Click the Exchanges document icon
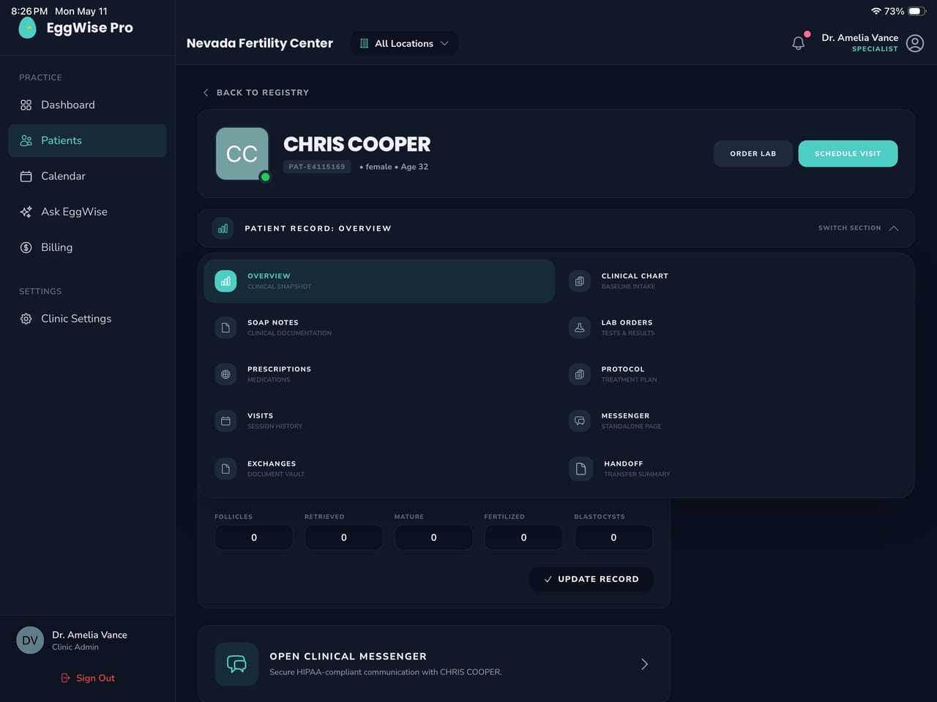The image size is (937, 702). tap(225, 469)
